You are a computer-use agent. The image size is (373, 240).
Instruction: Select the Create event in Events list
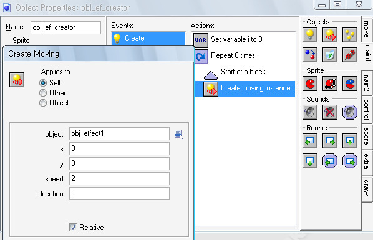point(148,38)
